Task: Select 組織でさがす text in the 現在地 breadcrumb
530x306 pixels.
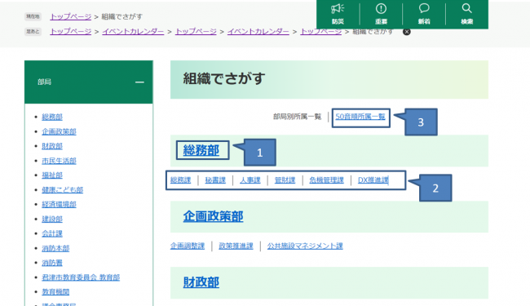Action: (x=122, y=16)
